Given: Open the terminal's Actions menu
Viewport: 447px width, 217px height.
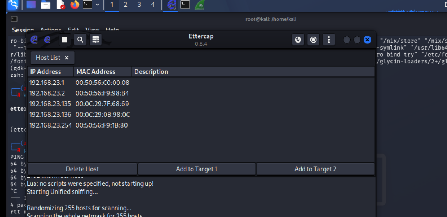Looking at the screenshot, I should [x=51, y=30].
